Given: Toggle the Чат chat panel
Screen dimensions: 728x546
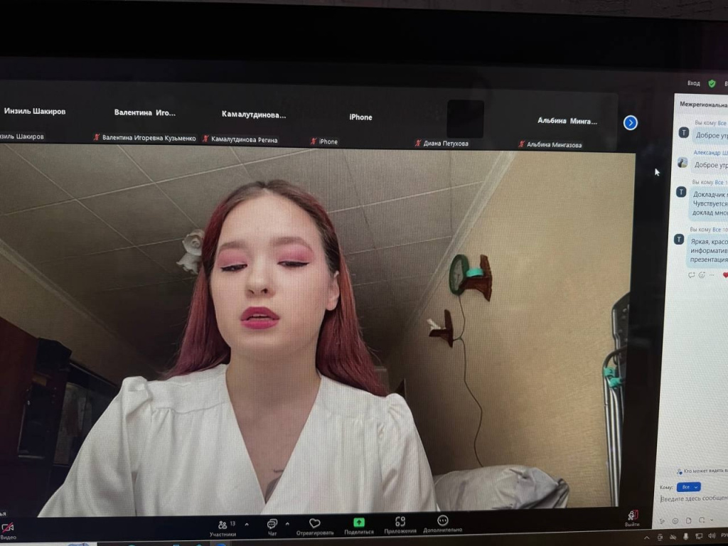Looking at the screenshot, I should [272, 528].
